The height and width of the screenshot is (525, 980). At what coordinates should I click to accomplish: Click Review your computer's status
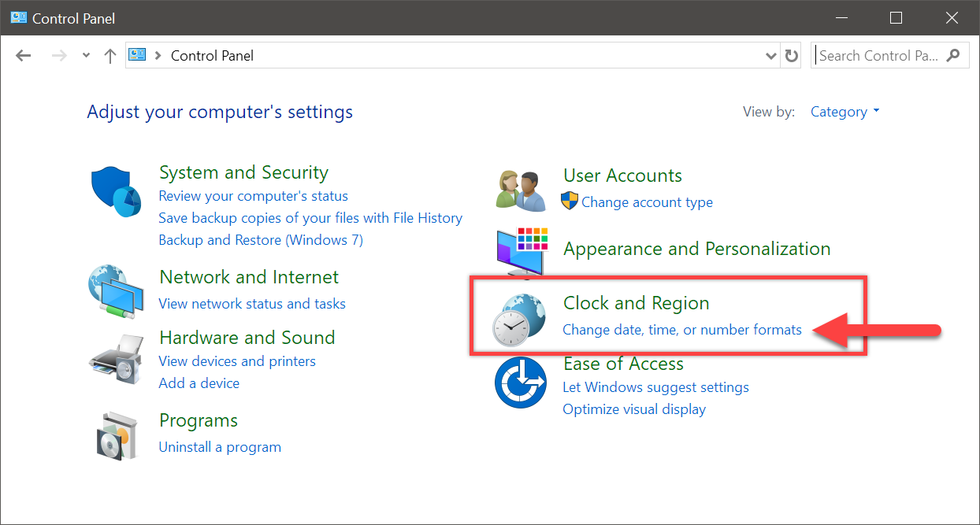(x=253, y=196)
